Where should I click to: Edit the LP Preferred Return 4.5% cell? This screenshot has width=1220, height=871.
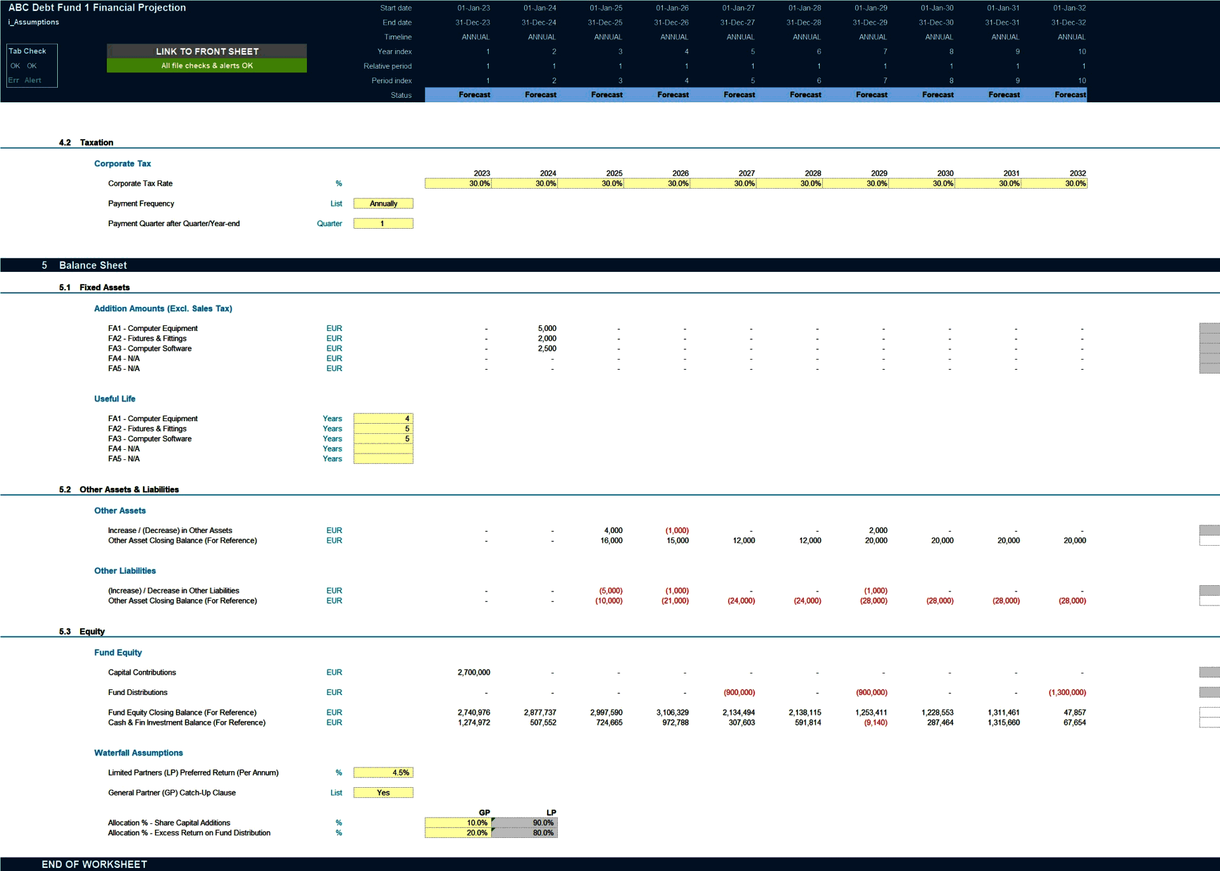(383, 772)
